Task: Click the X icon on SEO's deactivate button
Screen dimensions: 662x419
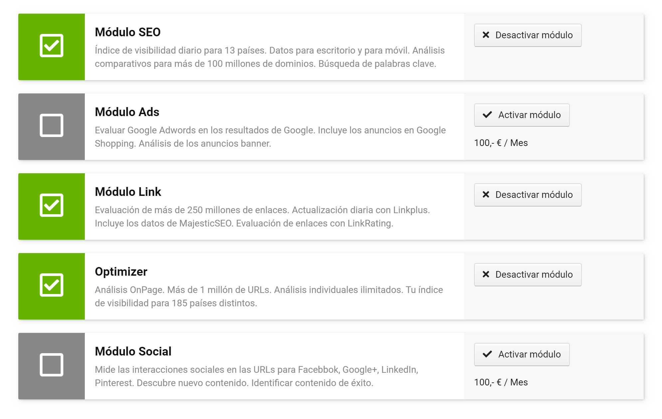Action: click(x=486, y=35)
